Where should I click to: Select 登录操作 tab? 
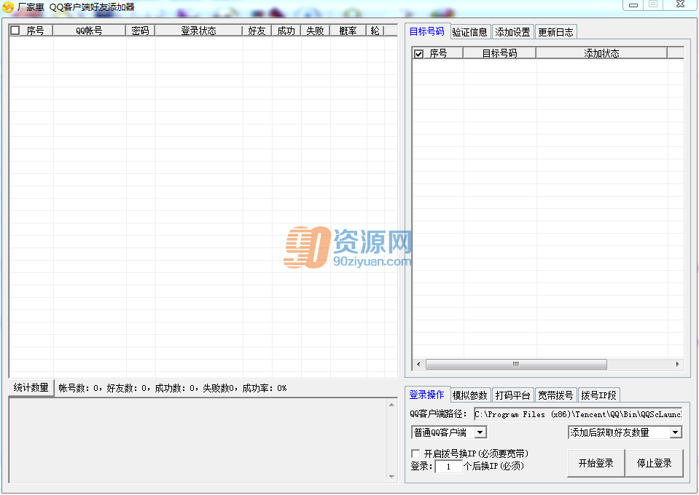pos(427,395)
